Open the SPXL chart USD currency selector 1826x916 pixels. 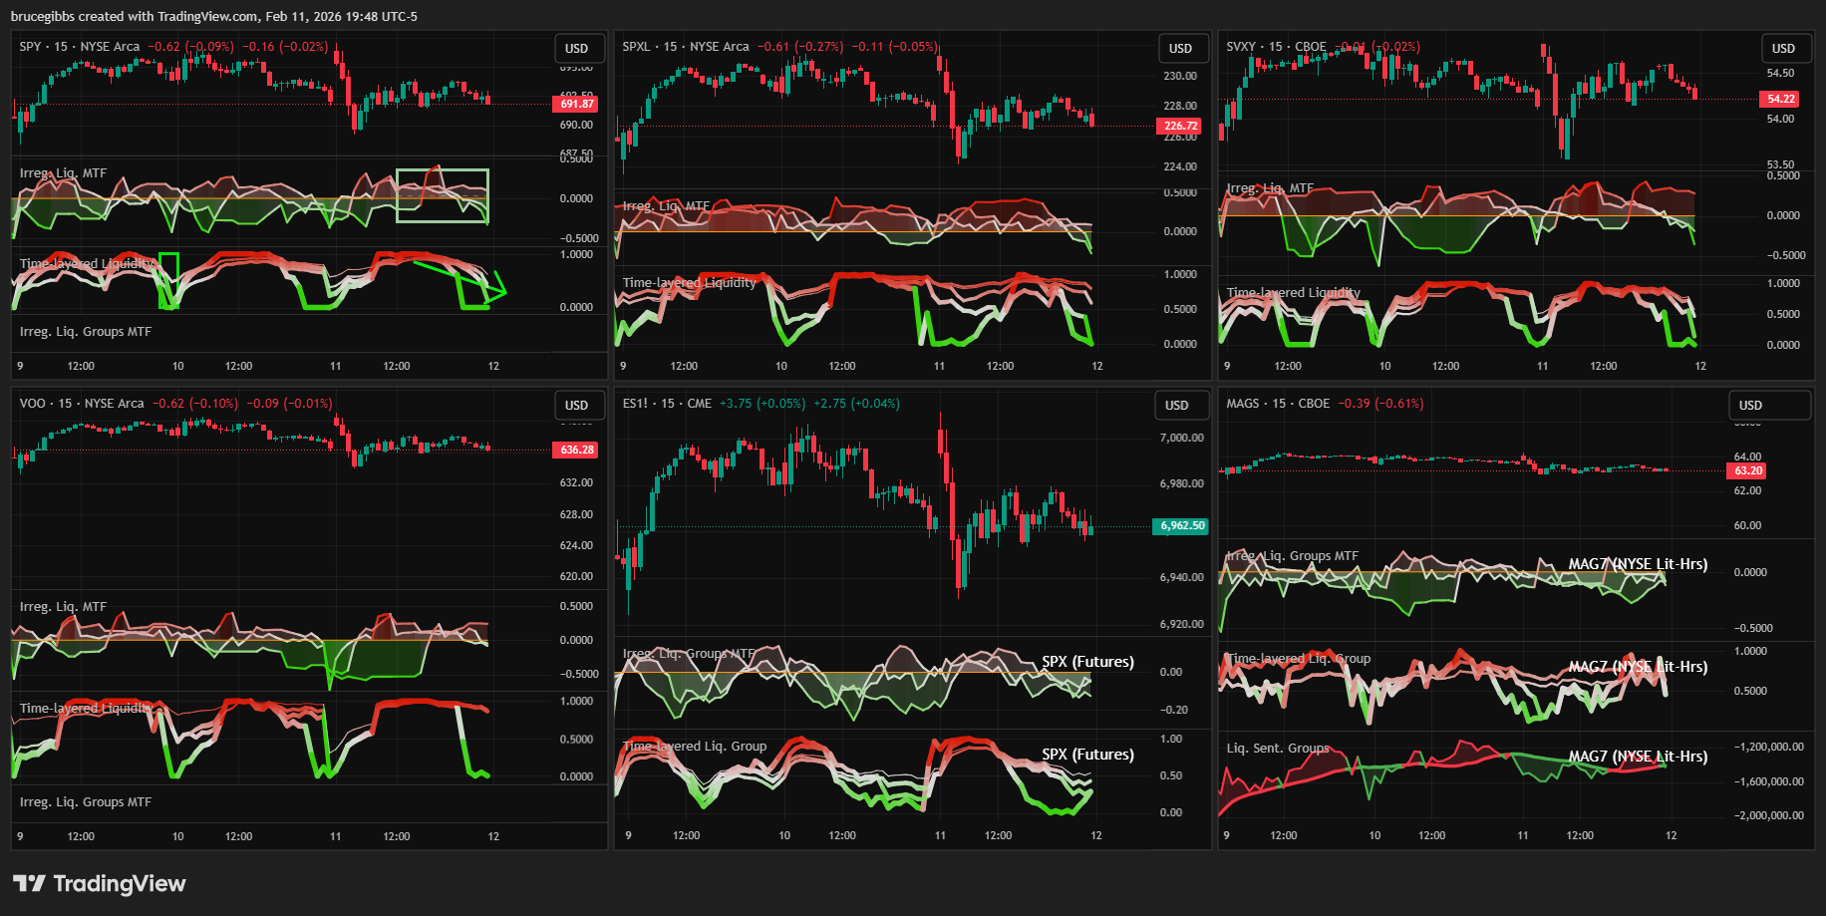pyautogui.click(x=1181, y=48)
